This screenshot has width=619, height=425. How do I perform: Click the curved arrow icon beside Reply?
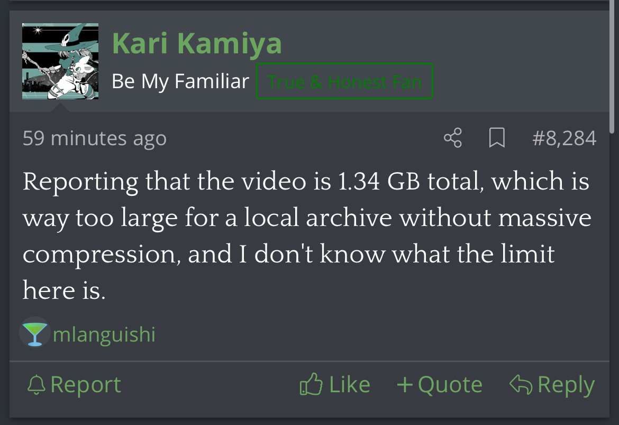point(521,384)
